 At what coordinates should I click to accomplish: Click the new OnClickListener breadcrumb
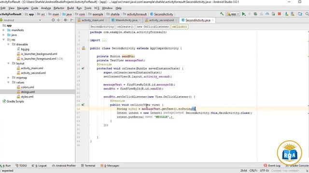coord(153,26)
